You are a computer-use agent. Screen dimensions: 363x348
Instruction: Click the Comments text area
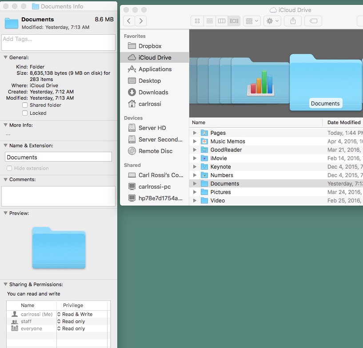click(58, 196)
